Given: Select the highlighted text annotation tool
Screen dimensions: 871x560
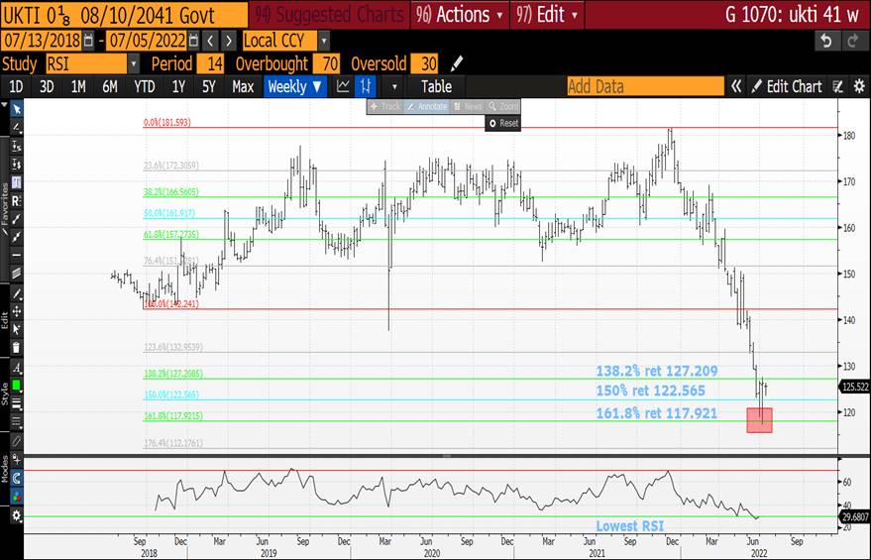Looking at the screenshot, I should (16, 182).
